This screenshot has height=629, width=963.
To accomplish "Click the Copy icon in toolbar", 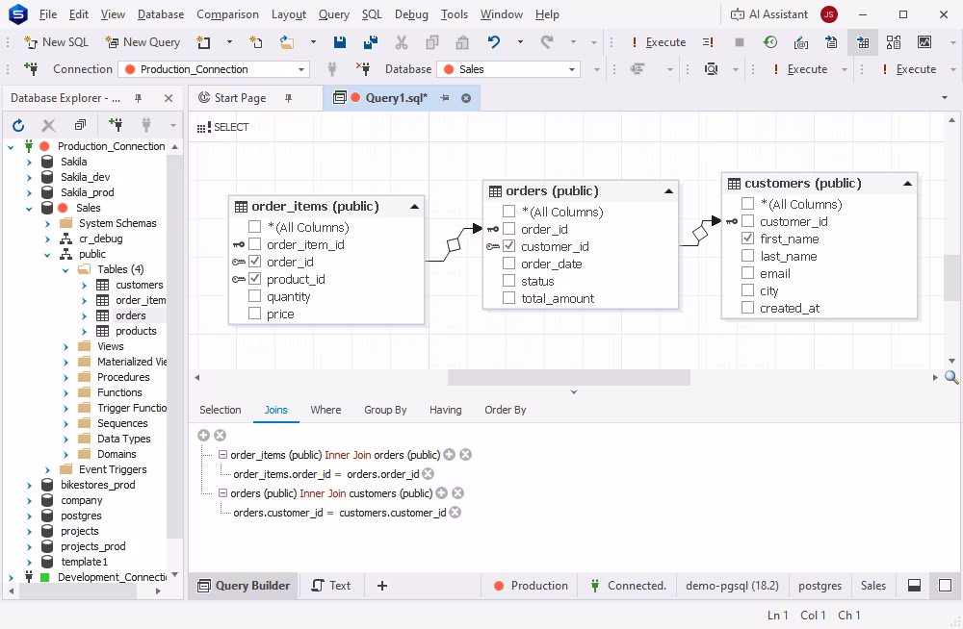I will click(x=432, y=42).
